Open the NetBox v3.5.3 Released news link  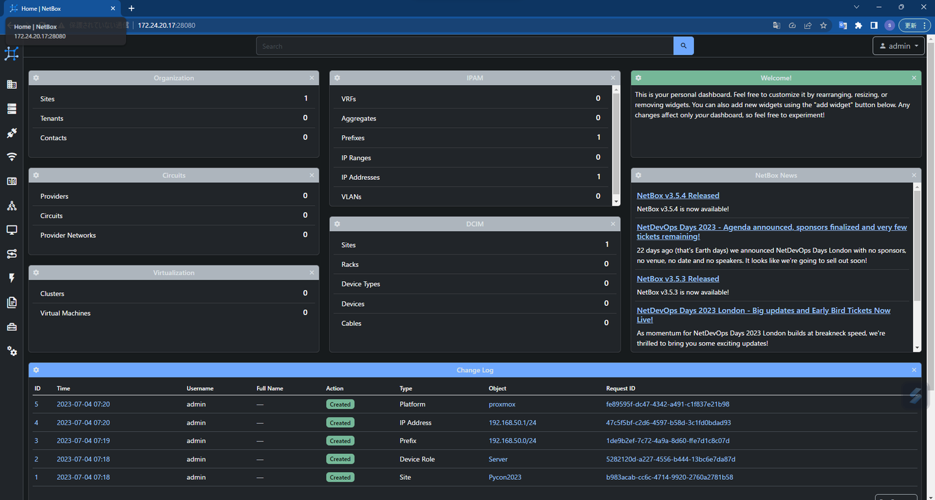(678, 279)
